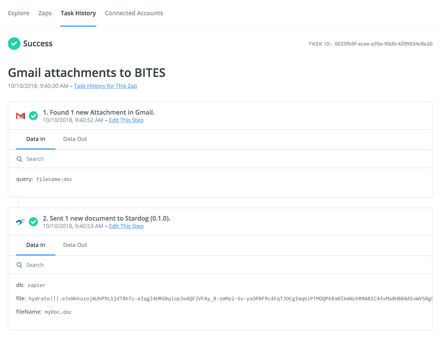440x338 pixels.
Task: Click the query value filename:doc
Action: [54, 179]
